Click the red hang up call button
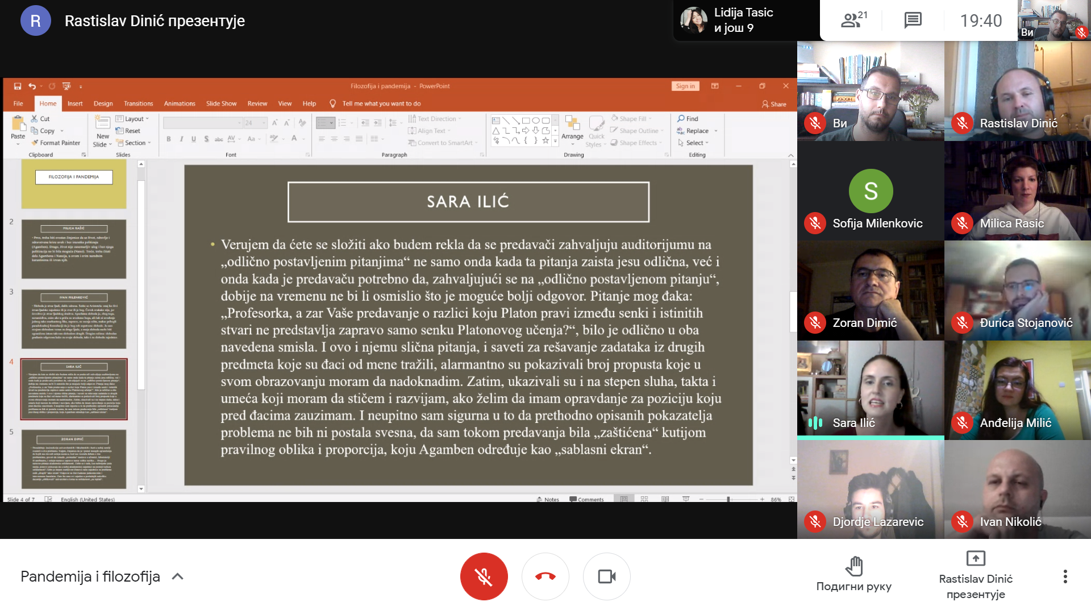Image resolution: width=1091 pixels, height=614 pixels. tap(545, 576)
